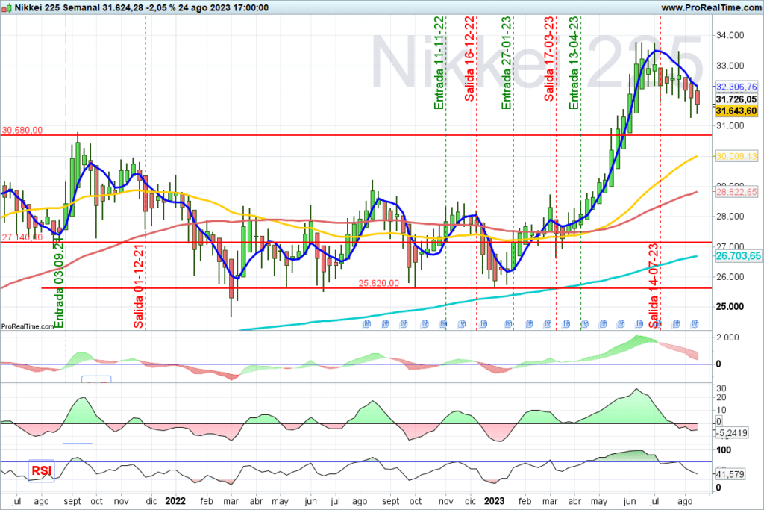Click the 27.140,00 horizontal line label
This screenshot has width=764, height=510.
point(22,237)
